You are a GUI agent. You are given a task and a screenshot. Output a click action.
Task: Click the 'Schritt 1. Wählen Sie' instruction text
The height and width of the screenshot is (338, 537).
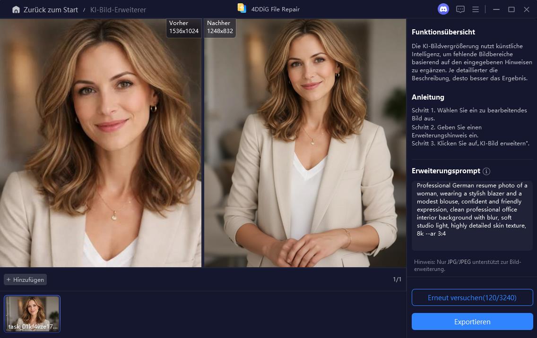point(469,114)
